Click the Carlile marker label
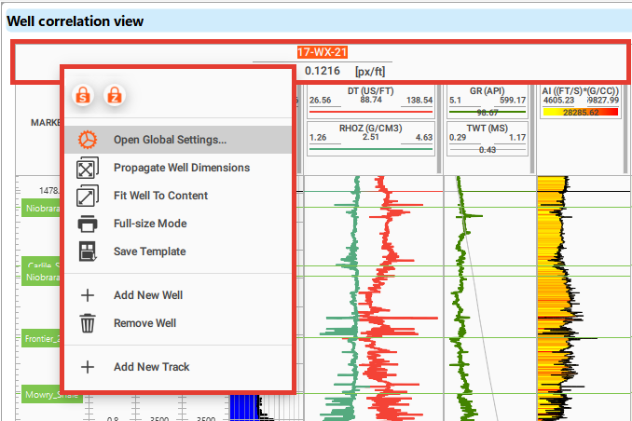This screenshot has height=421, width=632. (42, 264)
